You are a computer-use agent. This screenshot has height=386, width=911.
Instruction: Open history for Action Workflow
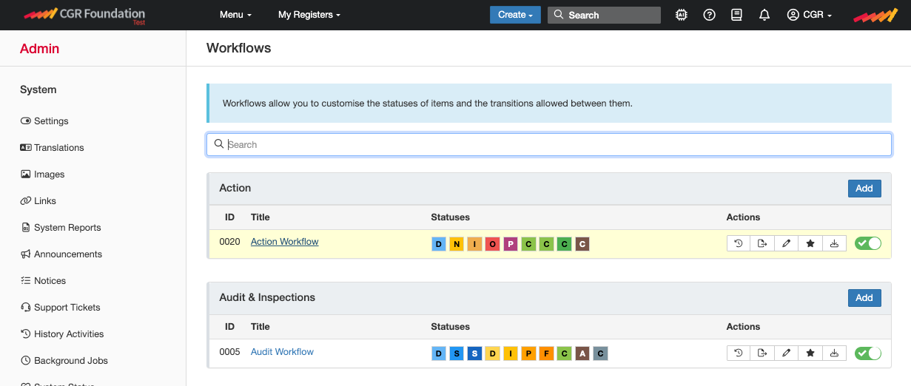point(739,243)
